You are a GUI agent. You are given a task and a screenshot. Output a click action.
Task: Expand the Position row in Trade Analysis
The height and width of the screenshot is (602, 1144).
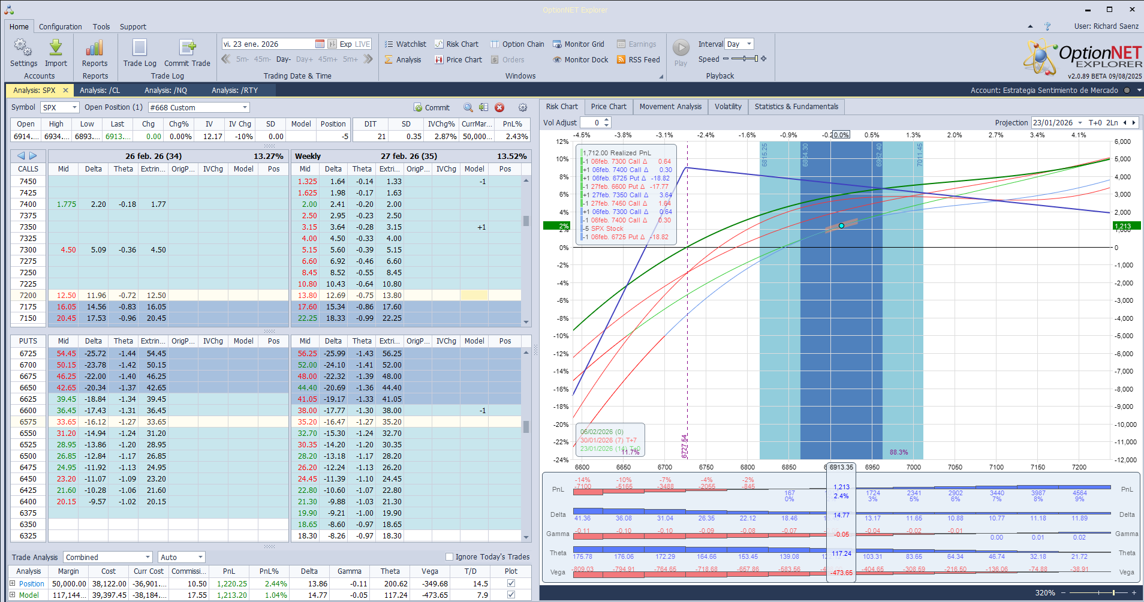point(13,583)
